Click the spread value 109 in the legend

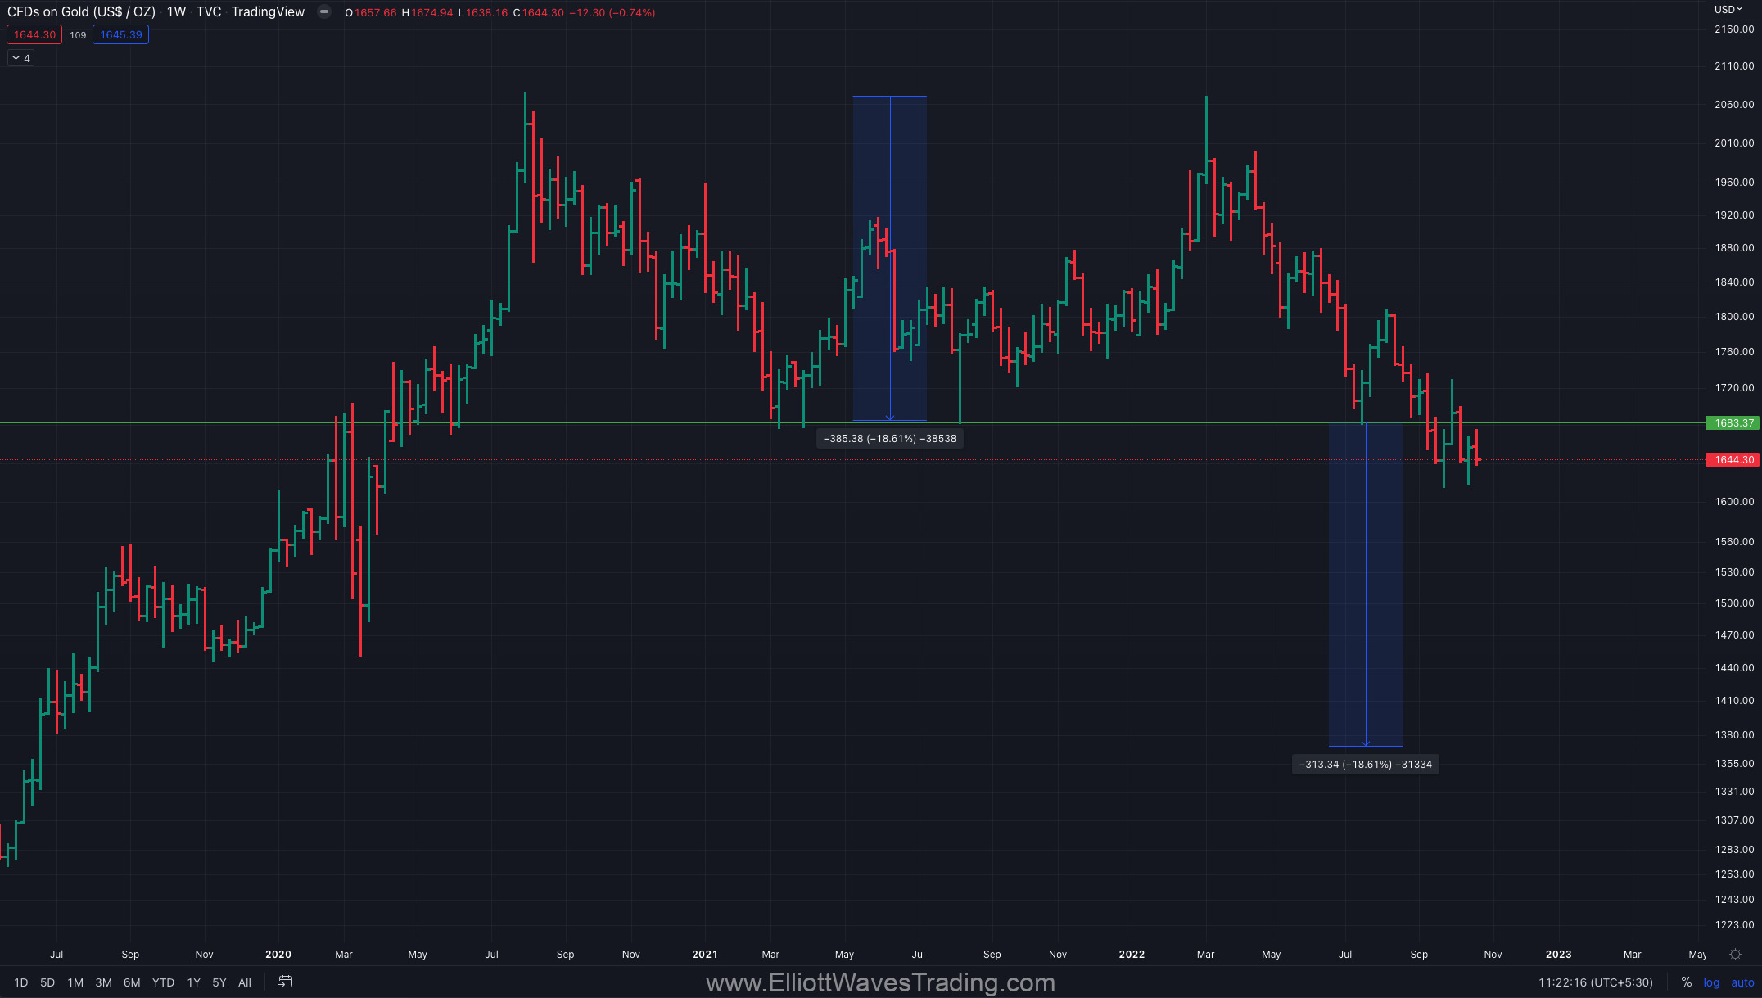[78, 35]
